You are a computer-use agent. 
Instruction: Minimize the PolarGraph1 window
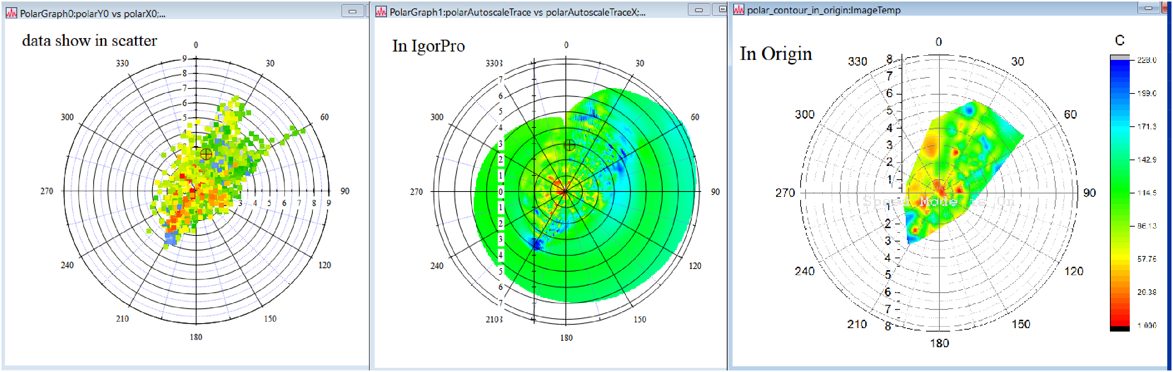point(699,10)
